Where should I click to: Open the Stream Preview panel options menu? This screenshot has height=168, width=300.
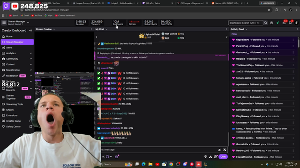pos(91,29)
